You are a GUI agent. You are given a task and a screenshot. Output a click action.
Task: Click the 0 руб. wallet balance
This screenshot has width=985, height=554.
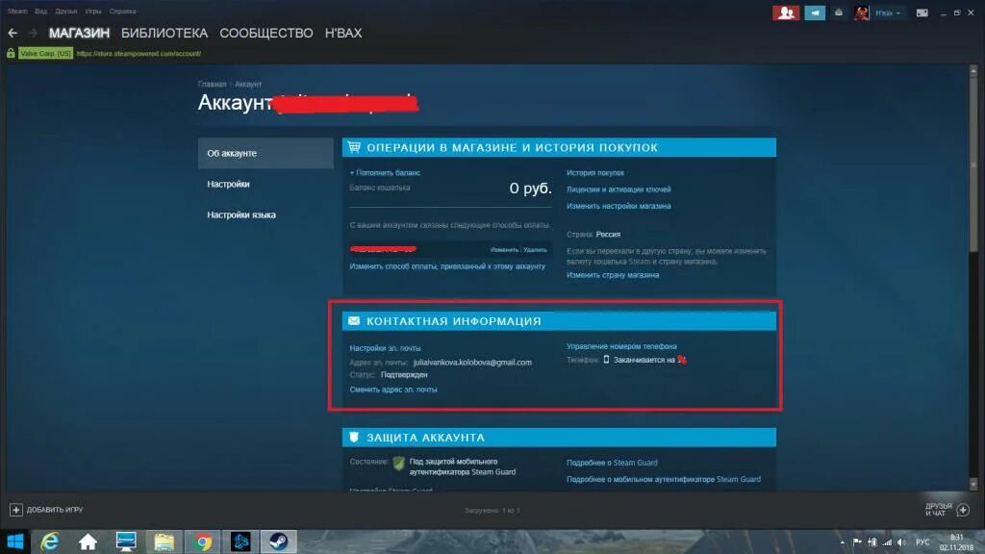point(530,188)
